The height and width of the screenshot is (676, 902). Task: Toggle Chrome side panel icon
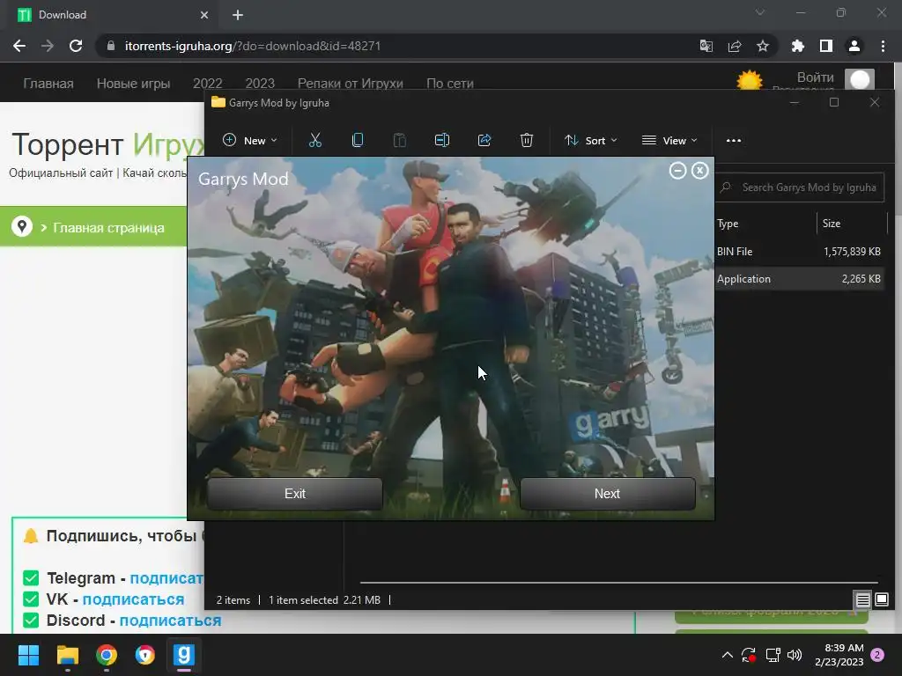coord(826,46)
